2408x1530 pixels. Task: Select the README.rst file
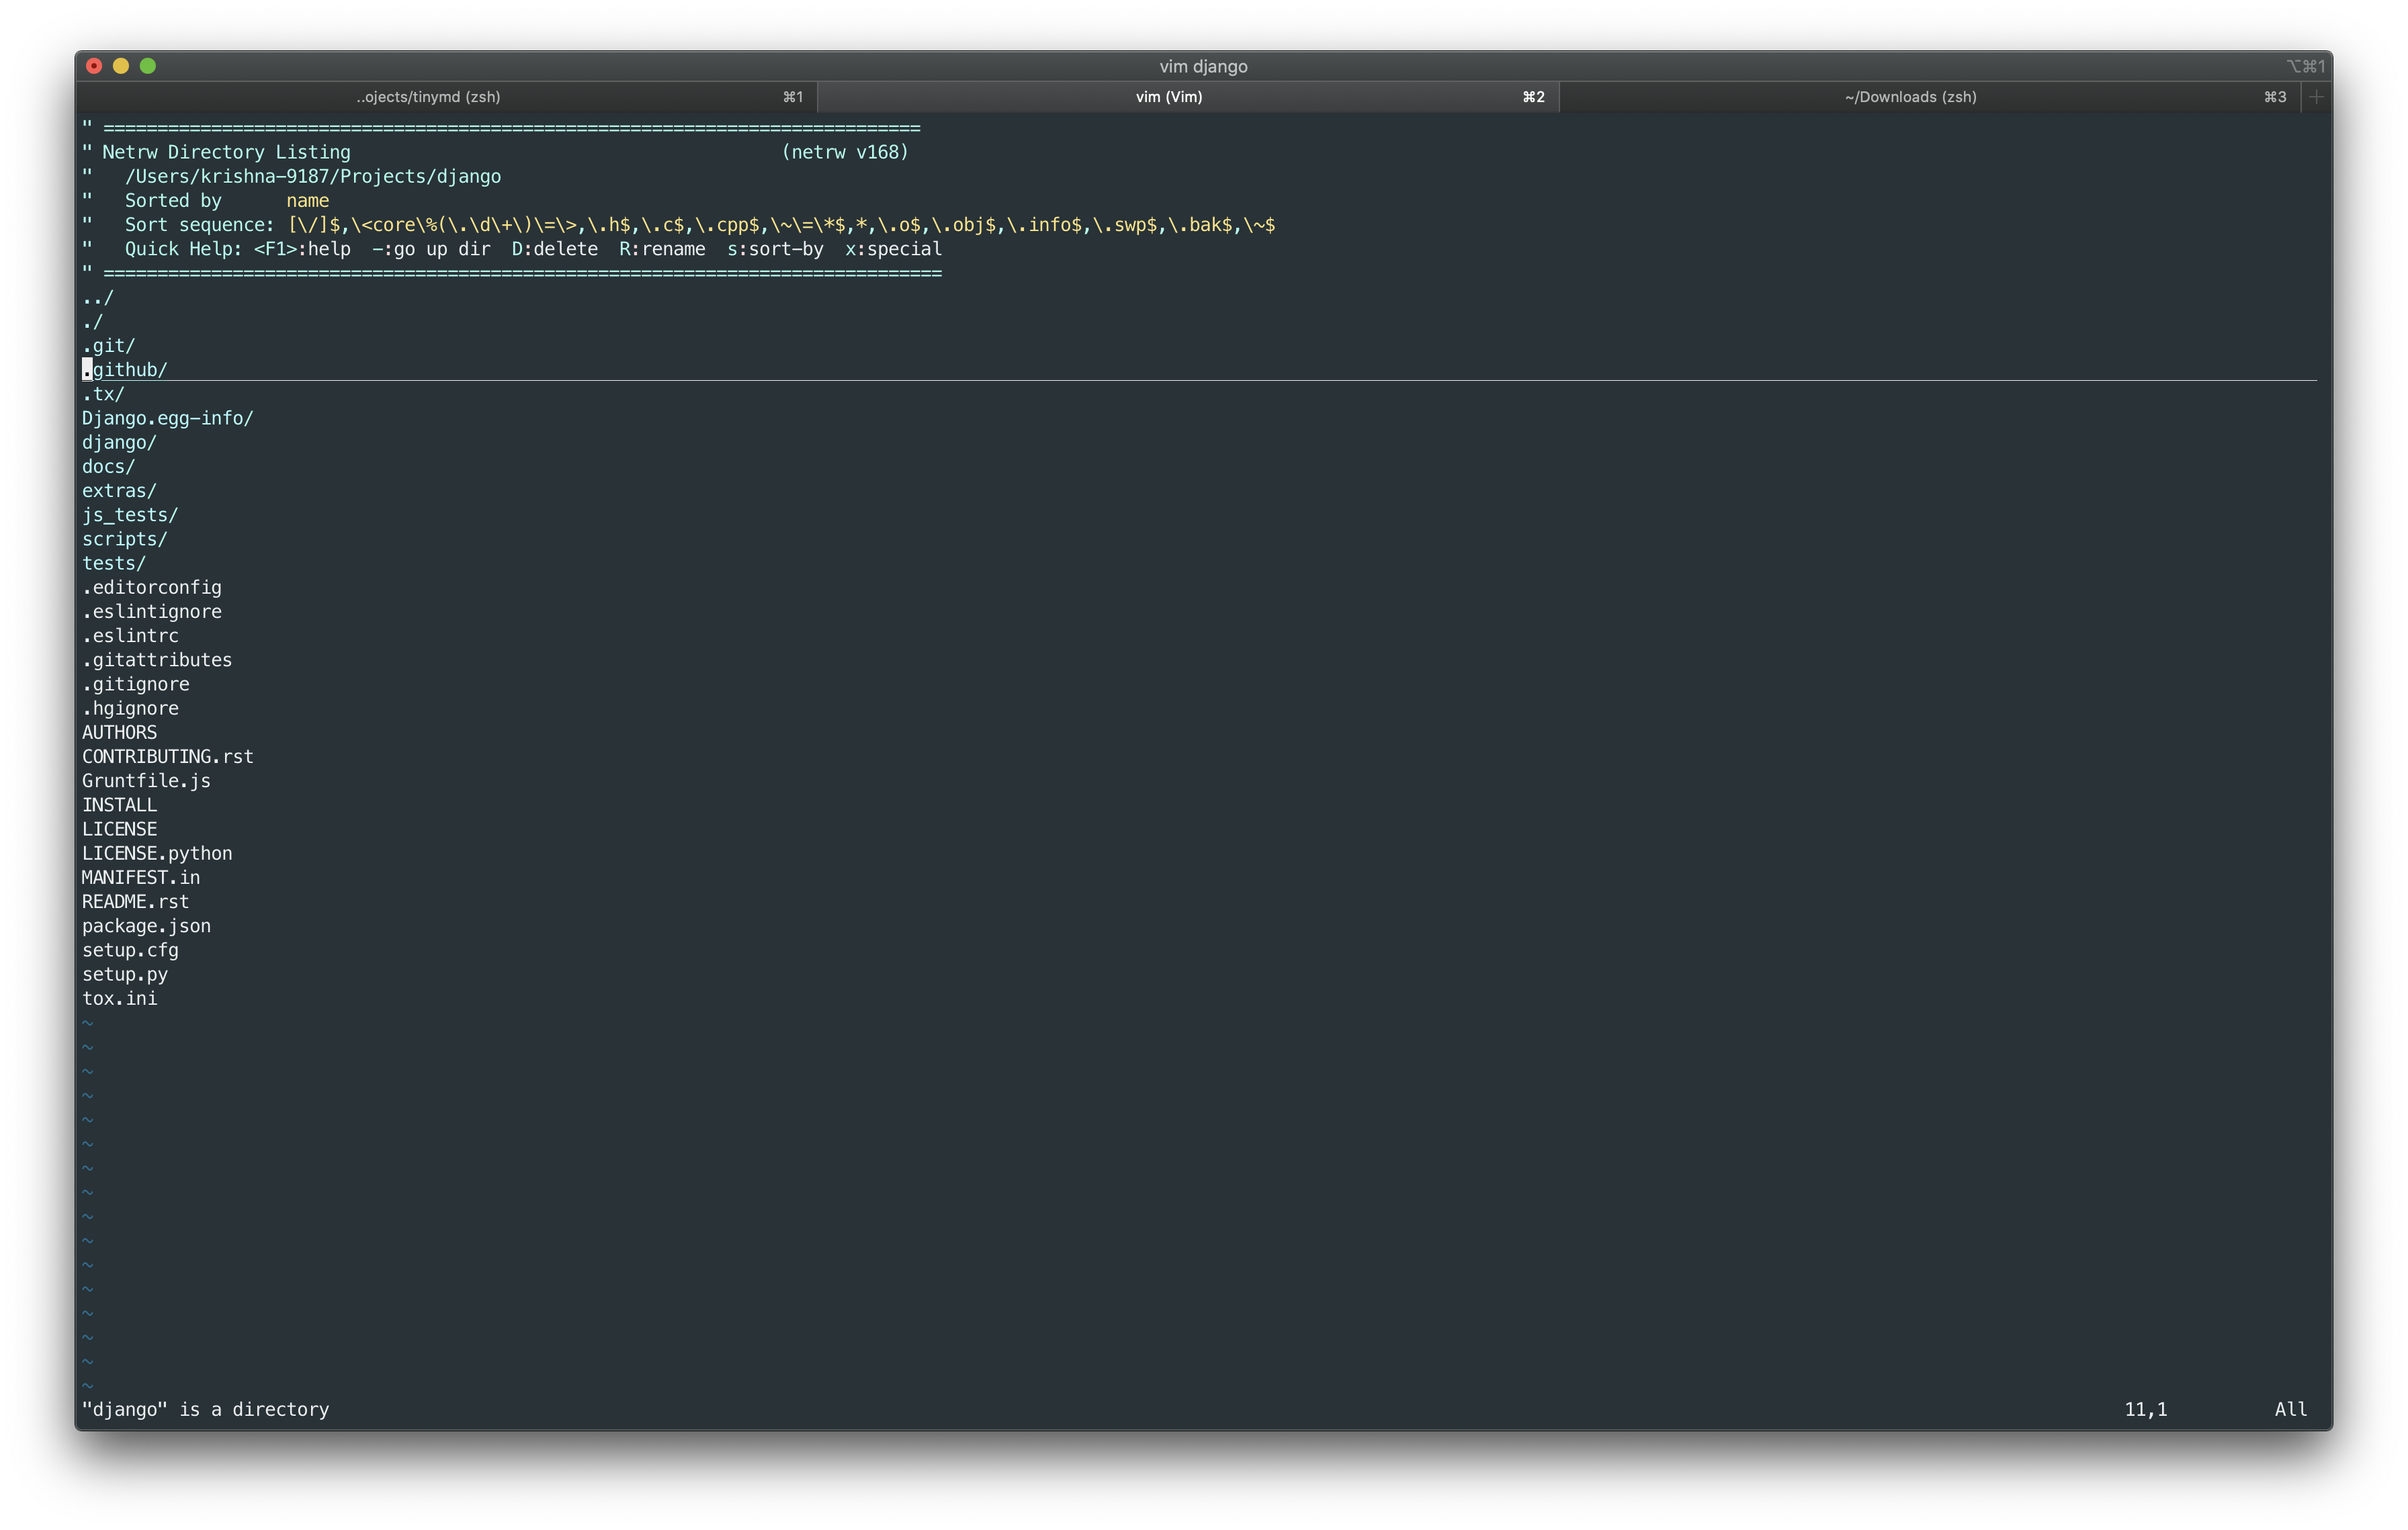coord(135,901)
